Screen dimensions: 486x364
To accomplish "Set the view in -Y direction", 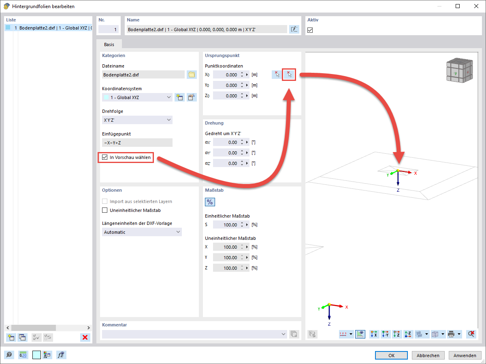I will click(x=385, y=334).
